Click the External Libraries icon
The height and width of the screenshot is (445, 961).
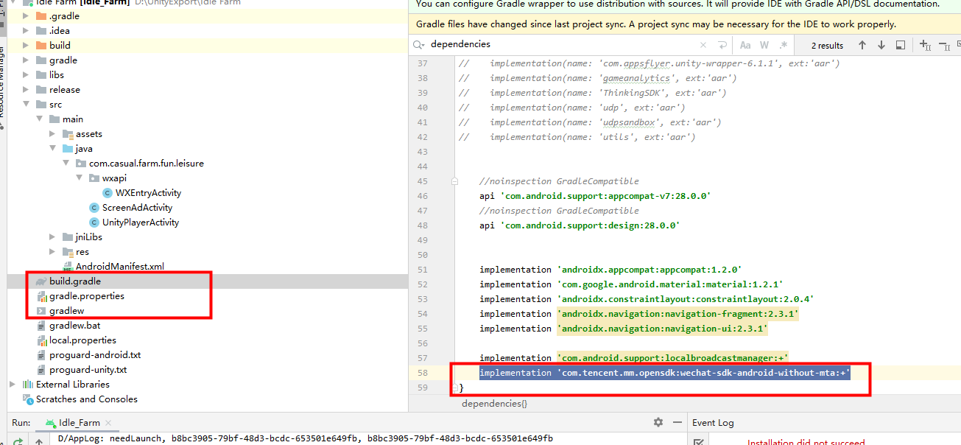[28, 385]
